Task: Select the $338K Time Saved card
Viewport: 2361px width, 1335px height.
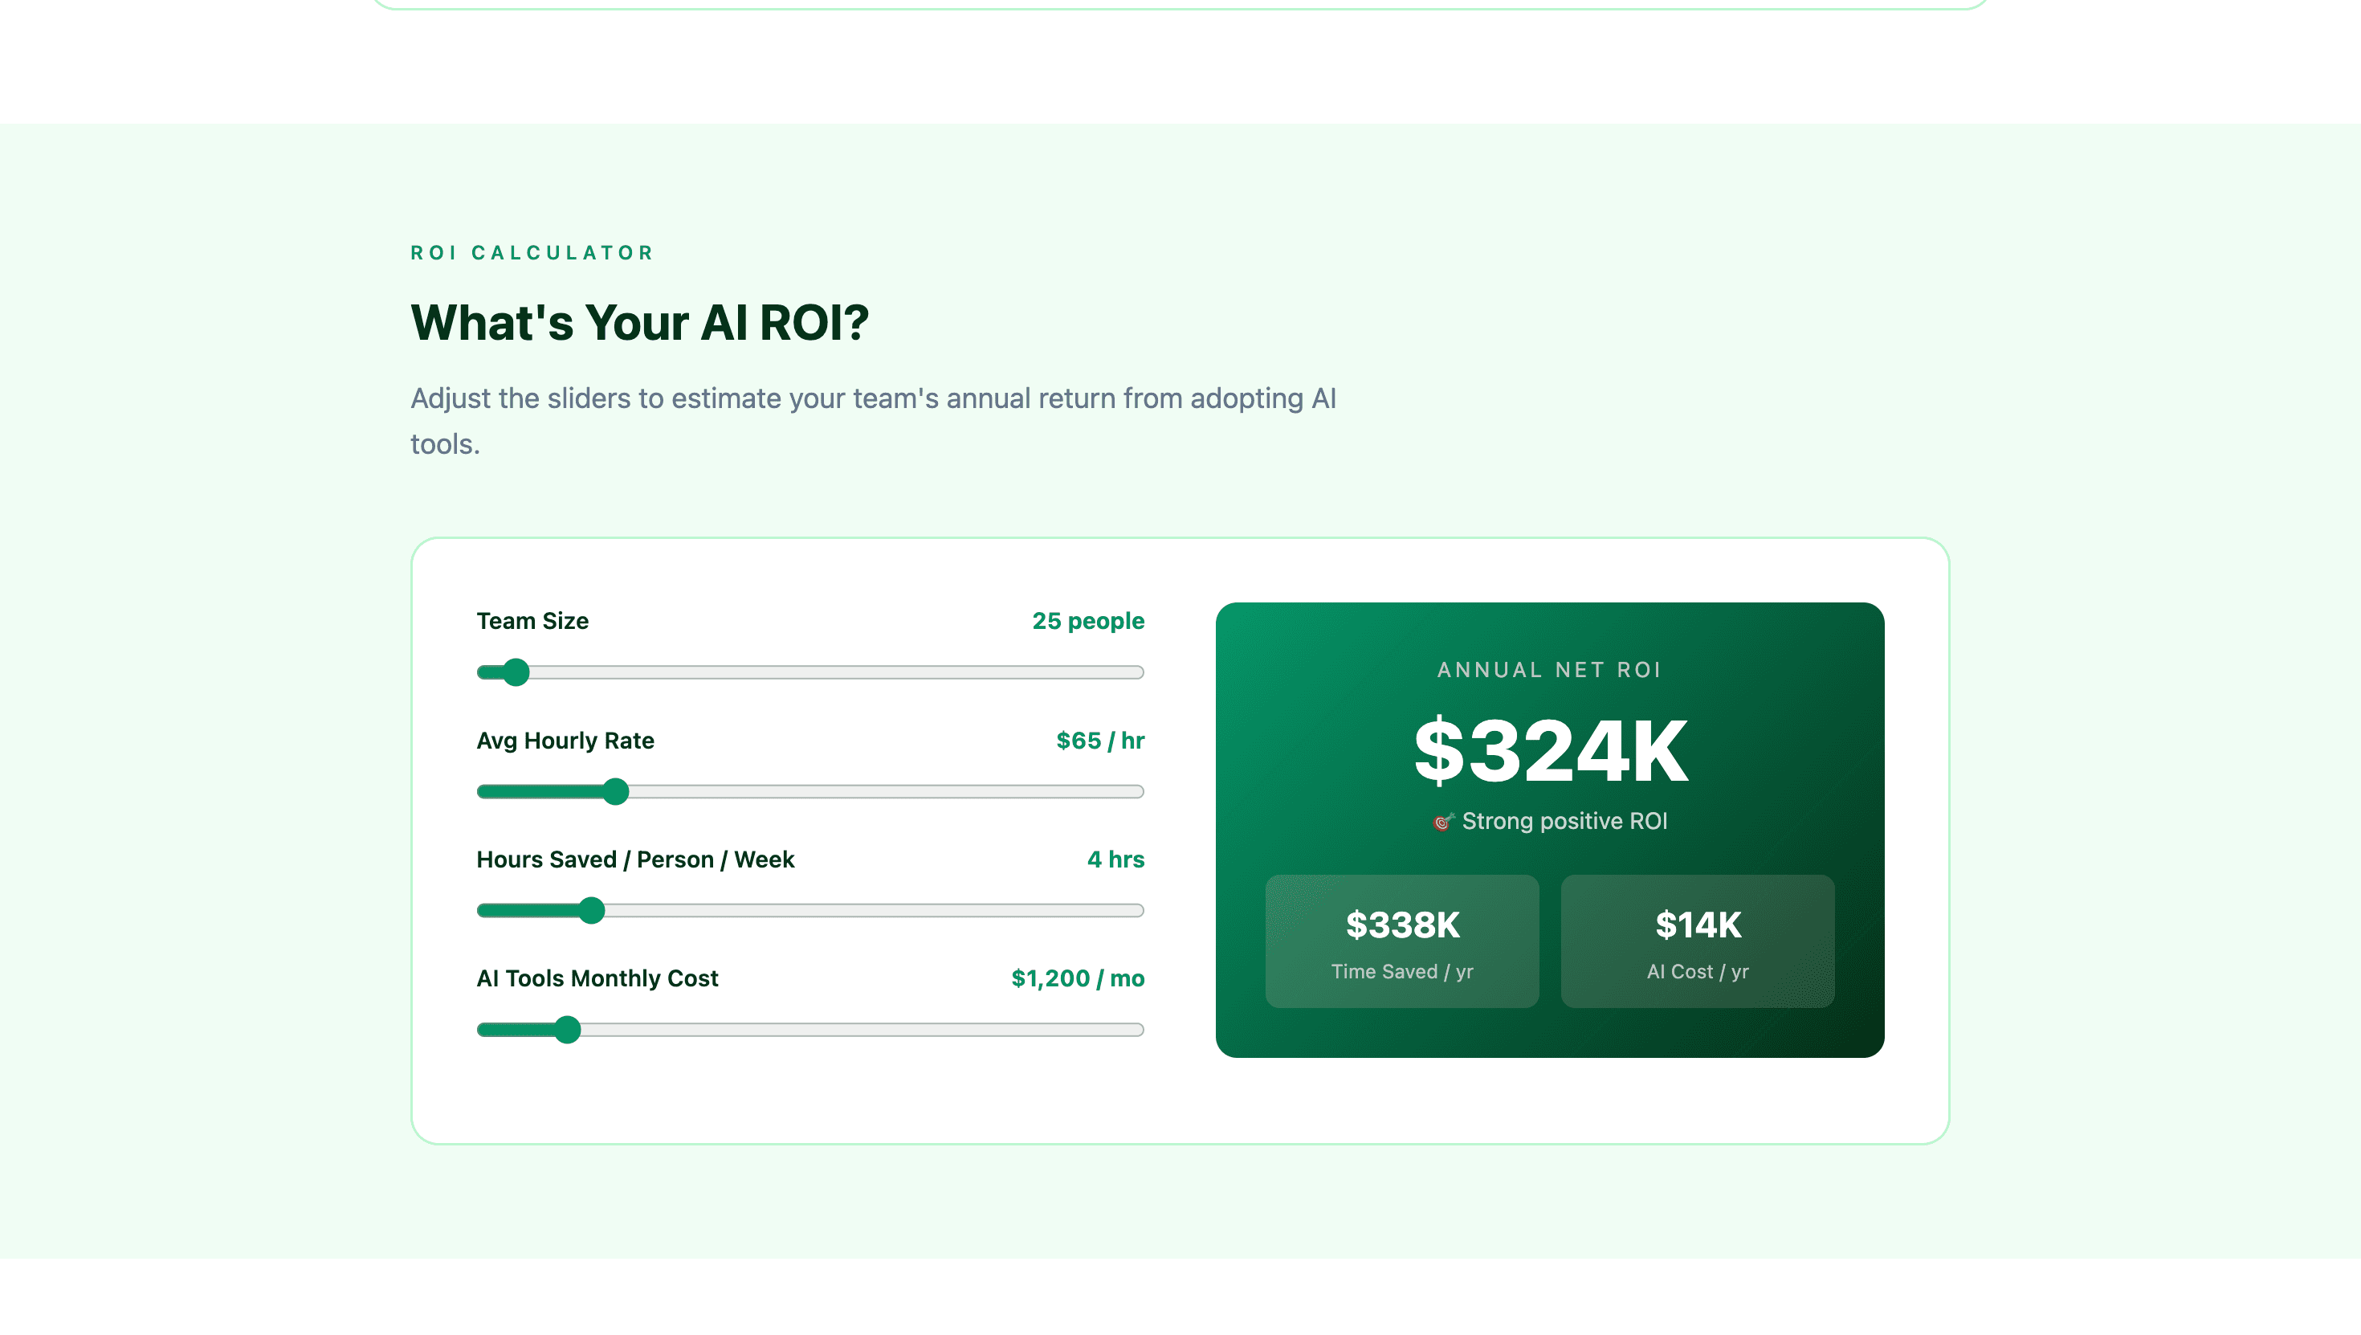Action: [x=1401, y=941]
